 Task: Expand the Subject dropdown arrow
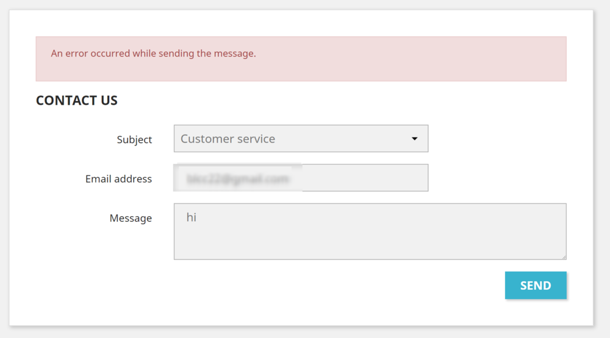point(415,139)
